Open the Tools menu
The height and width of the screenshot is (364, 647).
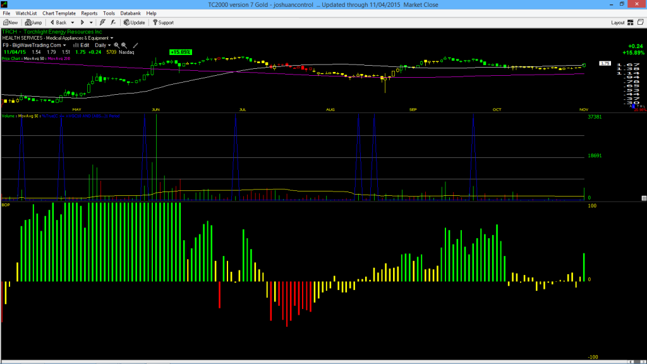pyautogui.click(x=109, y=13)
